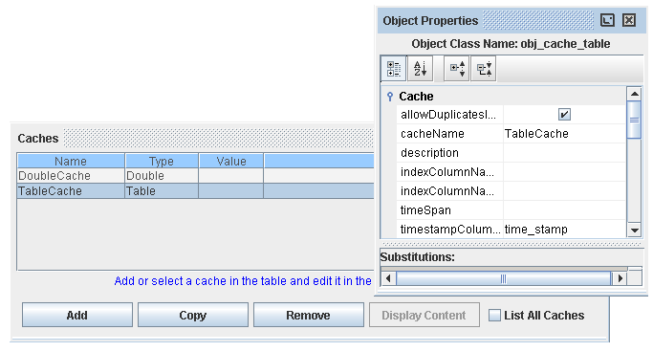Sort caches by the Type column header

coord(162,162)
